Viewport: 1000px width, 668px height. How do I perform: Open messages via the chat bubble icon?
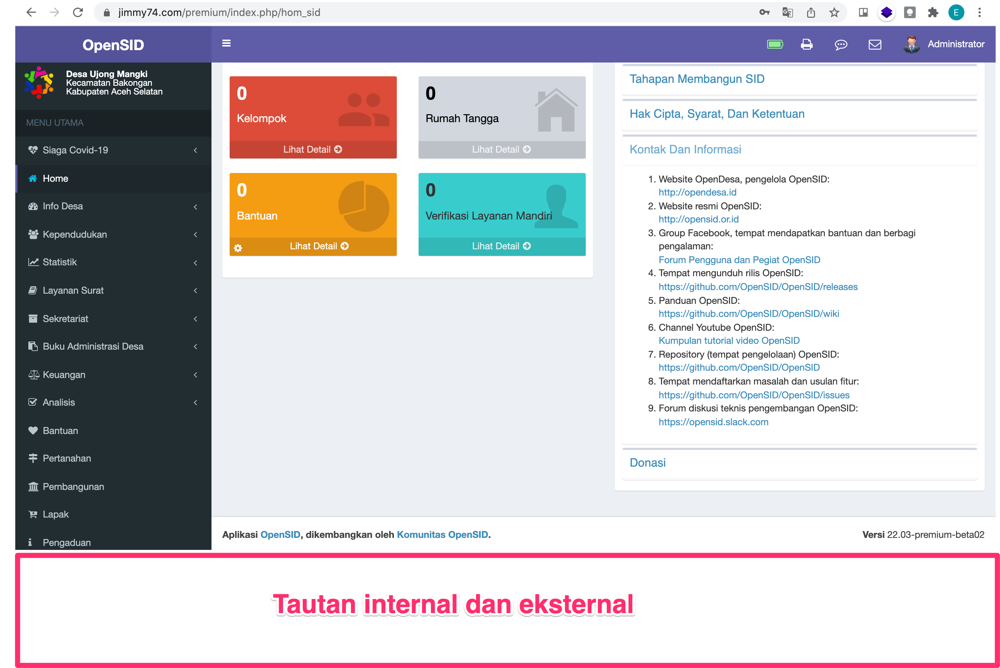click(x=841, y=44)
